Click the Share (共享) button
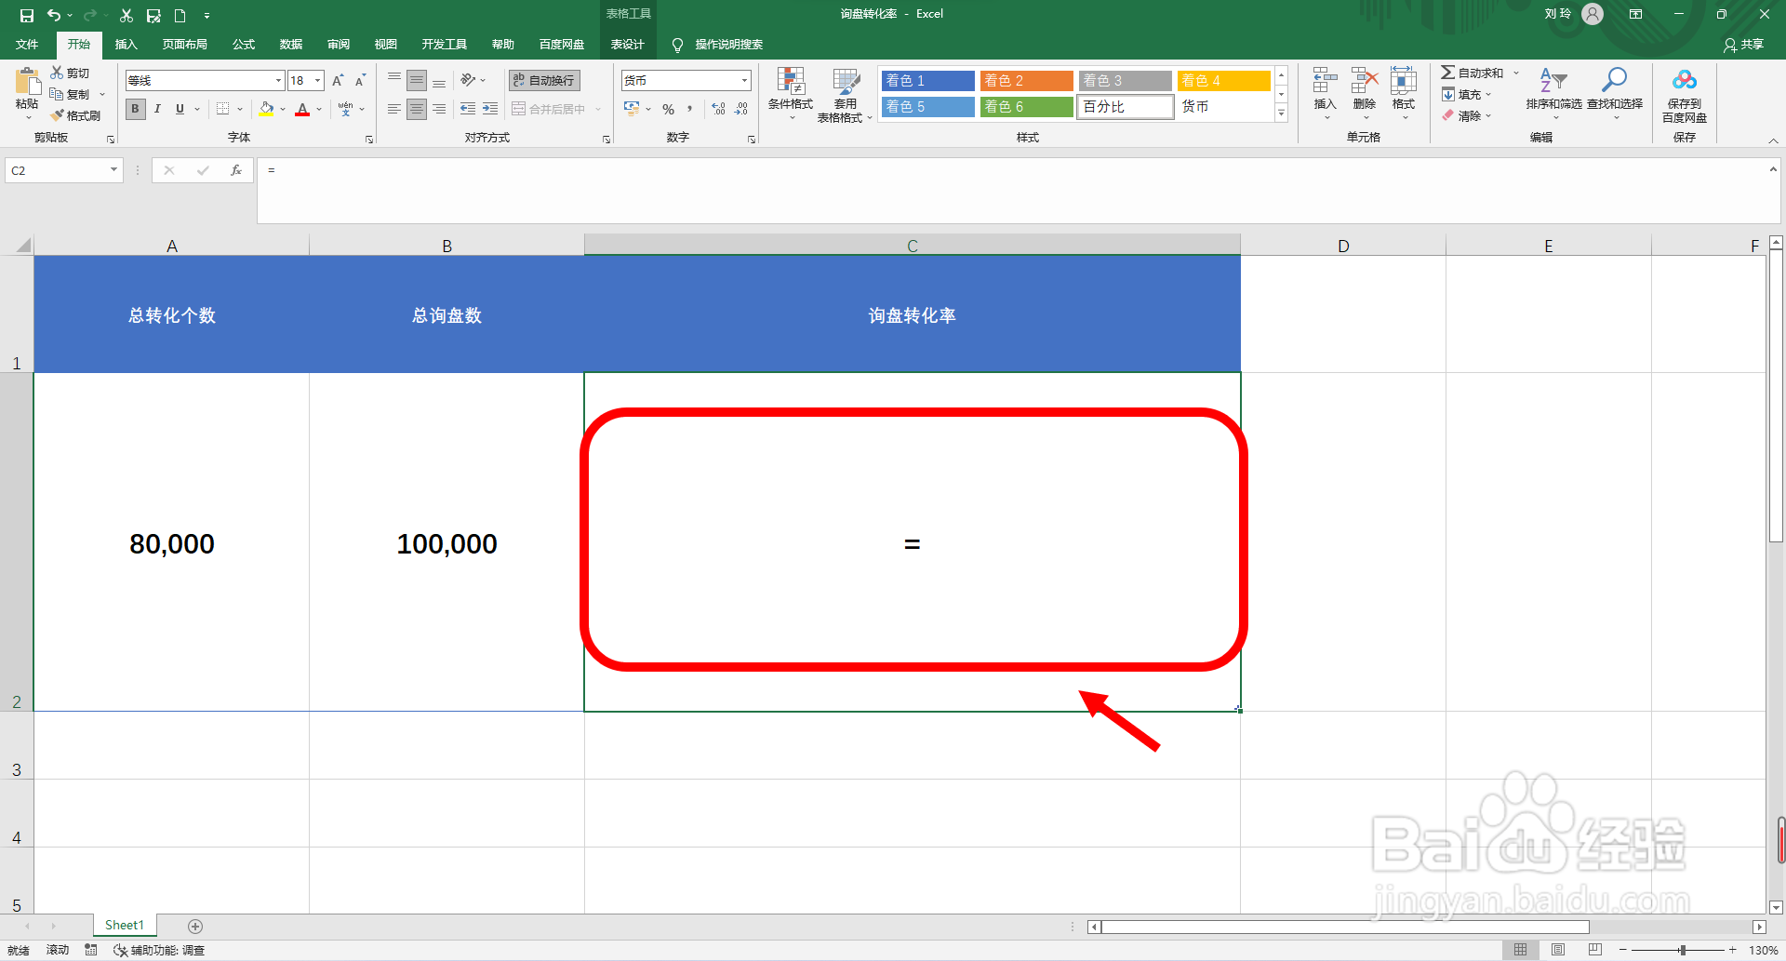The image size is (1786, 961). pos(1743,44)
